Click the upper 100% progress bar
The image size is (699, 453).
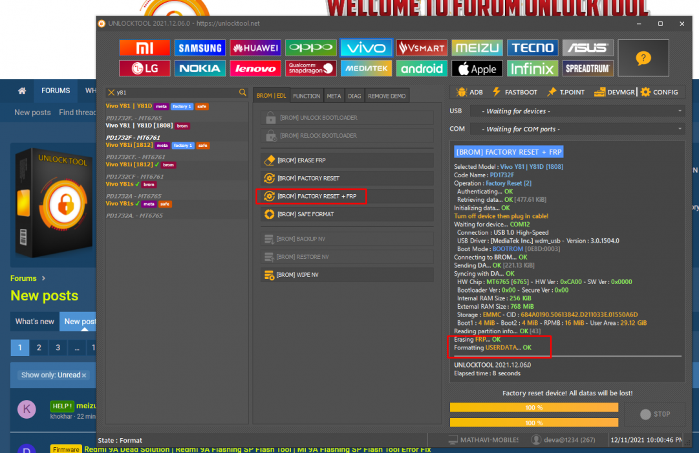coord(533,408)
